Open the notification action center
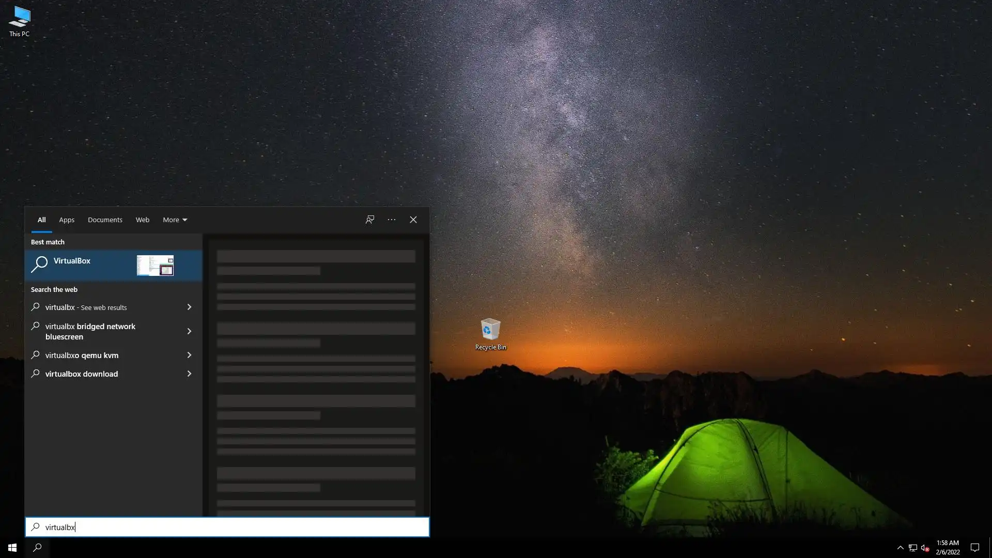This screenshot has height=558, width=992. tap(975, 548)
